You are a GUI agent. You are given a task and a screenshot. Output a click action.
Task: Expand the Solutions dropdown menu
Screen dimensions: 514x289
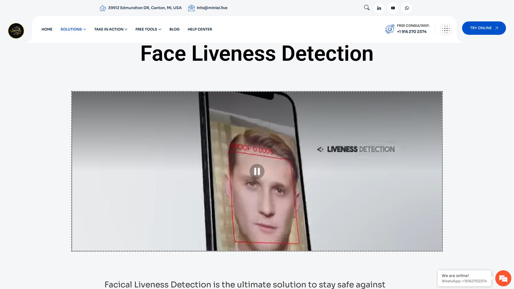[73, 29]
